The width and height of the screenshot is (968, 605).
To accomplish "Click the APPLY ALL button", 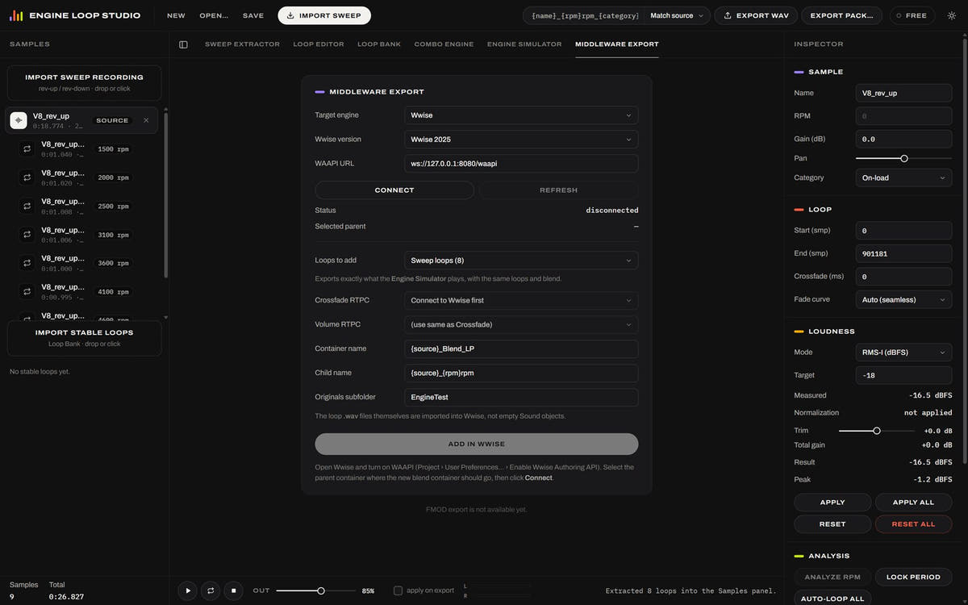I will [913, 503].
